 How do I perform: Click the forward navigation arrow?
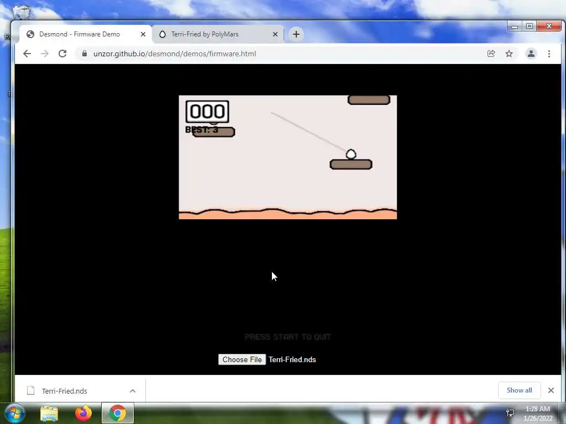click(x=45, y=54)
